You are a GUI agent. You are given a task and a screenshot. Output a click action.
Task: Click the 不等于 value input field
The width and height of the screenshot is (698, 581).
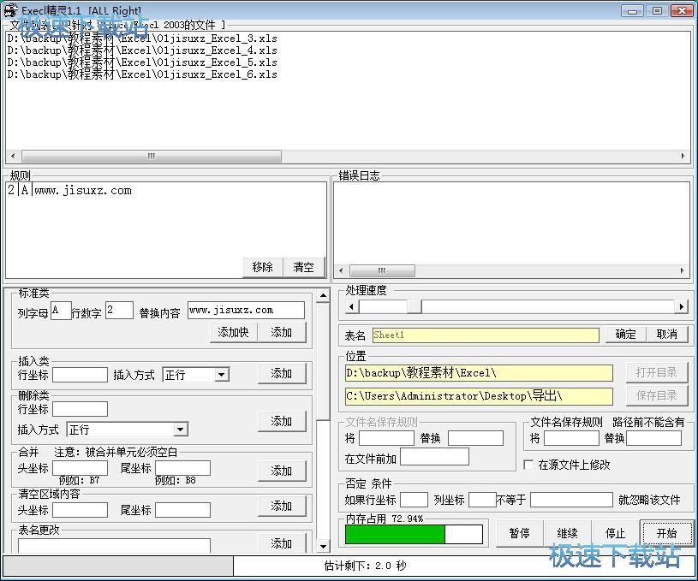pos(571,500)
